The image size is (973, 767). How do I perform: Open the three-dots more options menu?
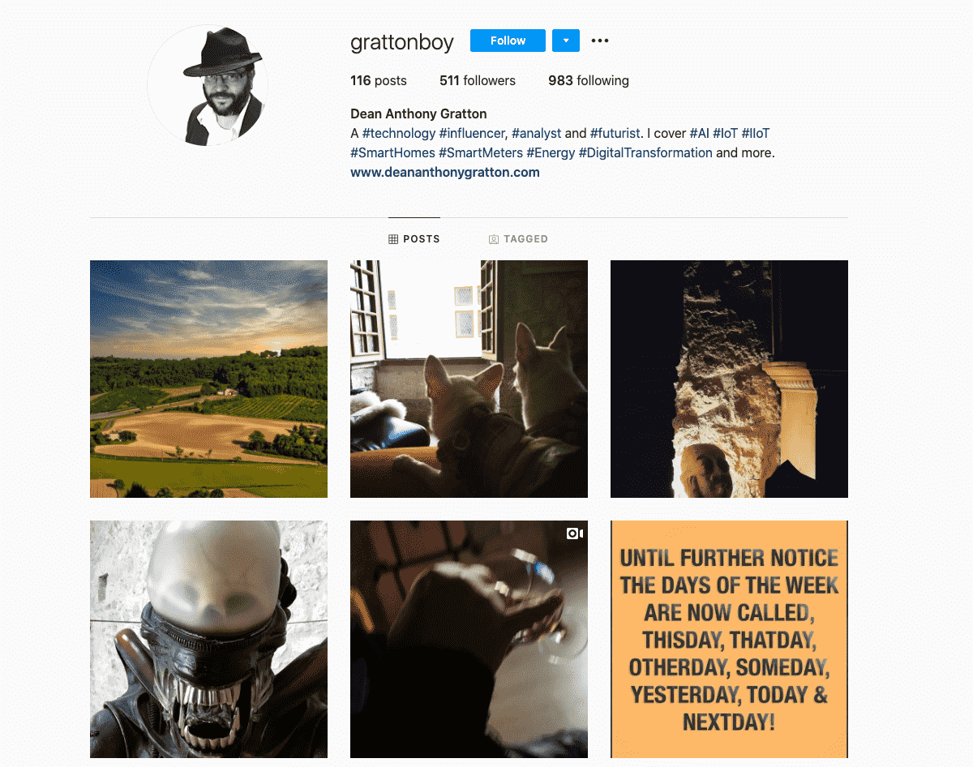599,41
